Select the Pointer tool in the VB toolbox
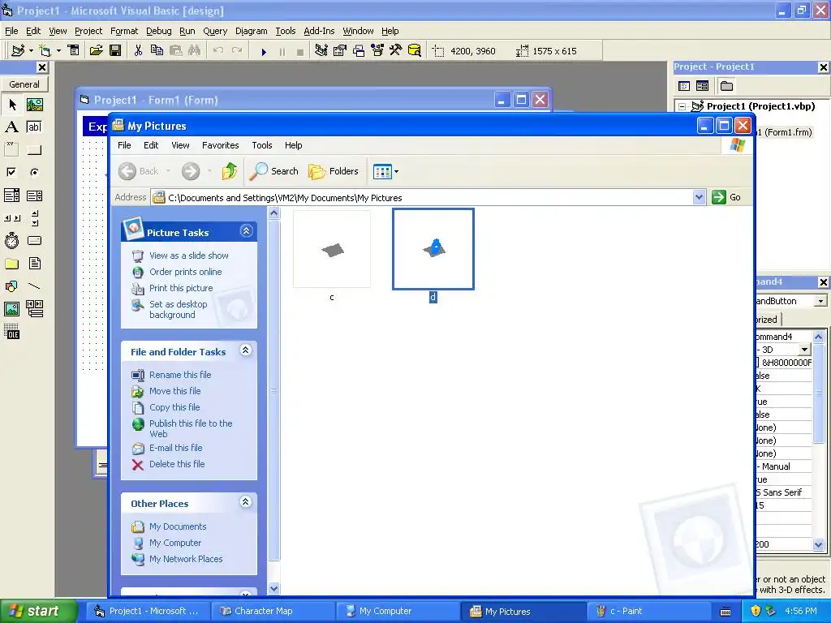This screenshot has width=831, height=623. point(11,105)
